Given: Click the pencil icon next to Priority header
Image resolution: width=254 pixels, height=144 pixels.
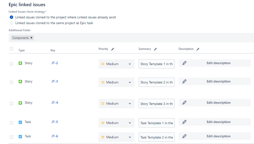Looking at the screenshot, I should tap(113, 49).
